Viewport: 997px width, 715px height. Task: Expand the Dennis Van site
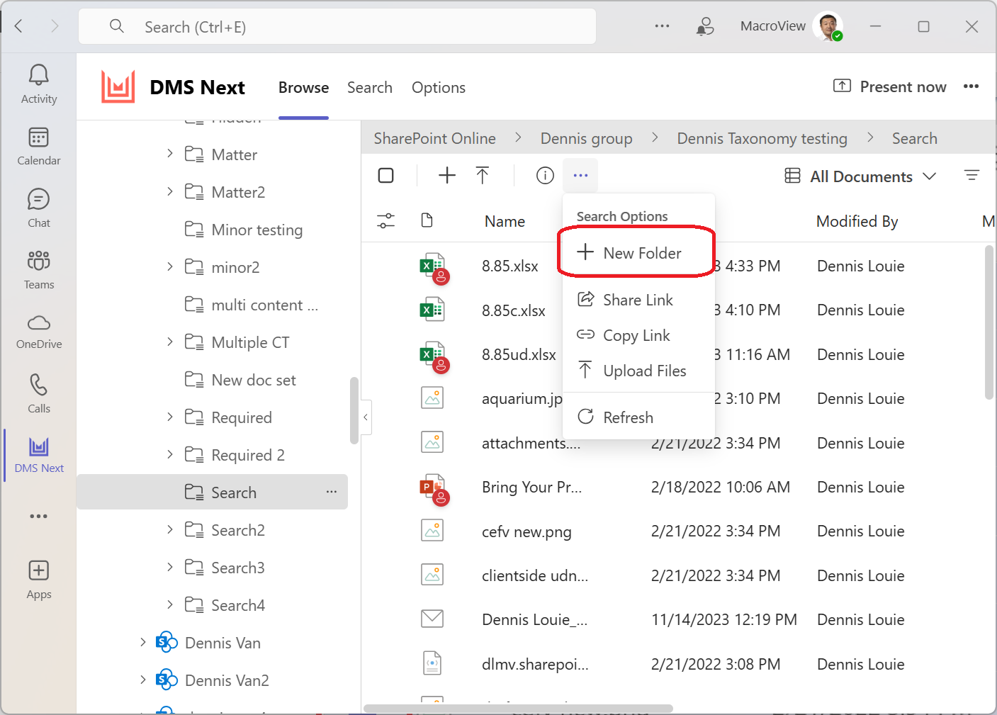pos(142,642)
